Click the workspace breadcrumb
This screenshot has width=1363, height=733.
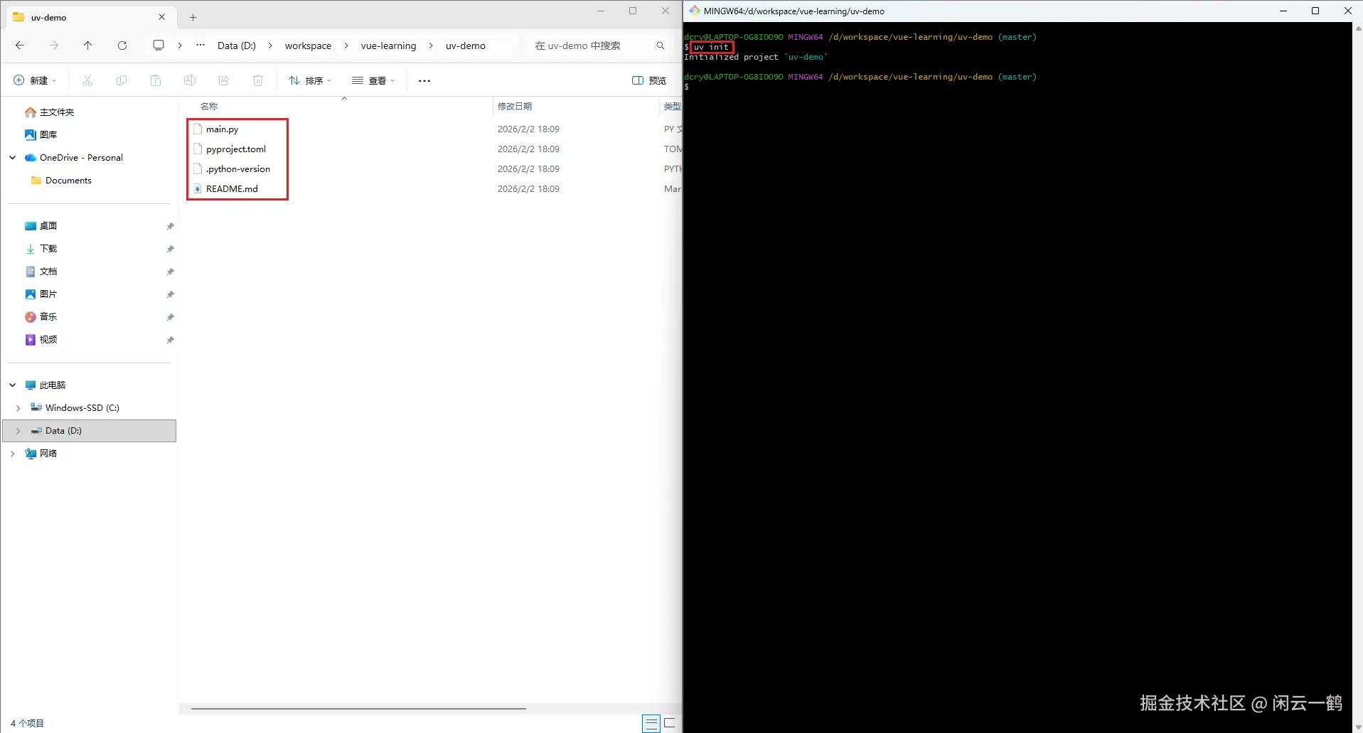[308, 46]
